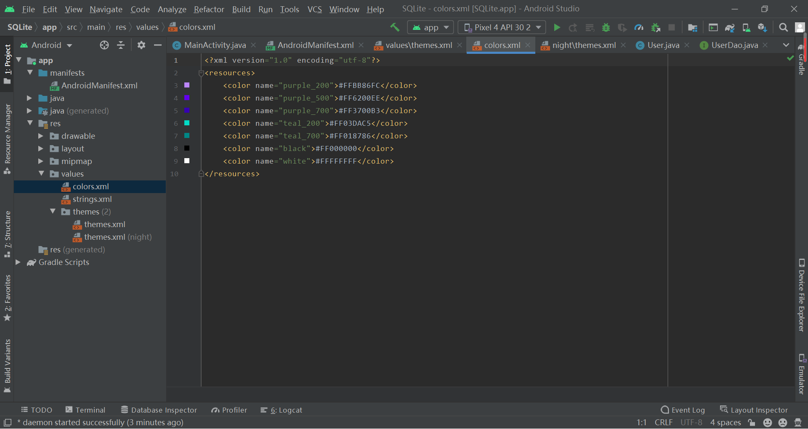This screenshot has width=808, height=429.
Task: Open Project panel settings gear
Action: pos(141,45)
